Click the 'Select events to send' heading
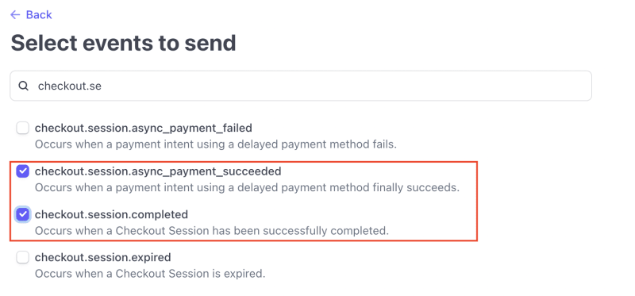The height and width of the screenshot is (296, 635). point(123,43)
